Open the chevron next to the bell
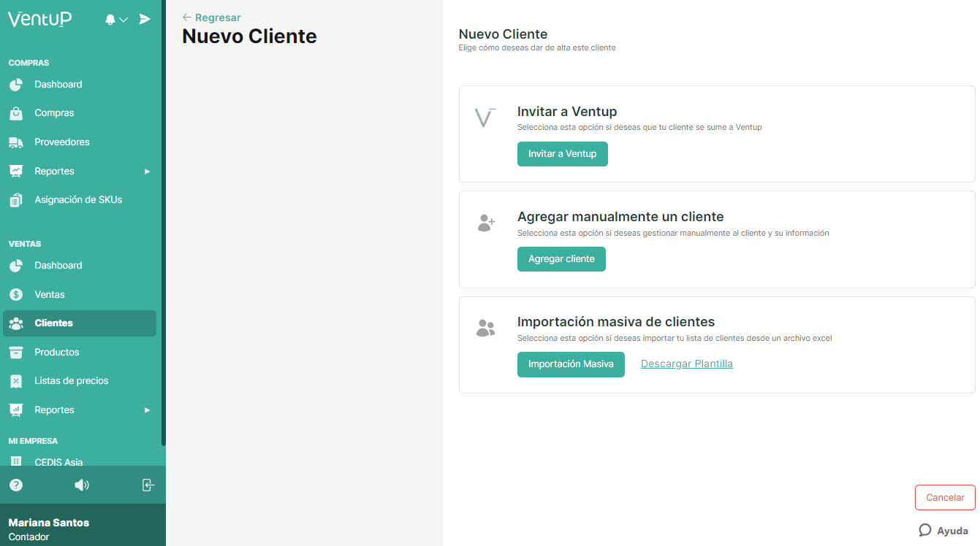Image resolution: width=980 pixels, height=546 pixels. click(x=122, y=19)
